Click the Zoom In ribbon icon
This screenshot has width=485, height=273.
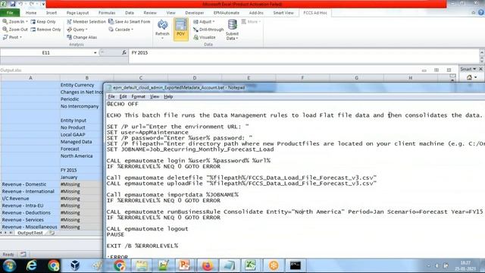[x=5, y=22]
